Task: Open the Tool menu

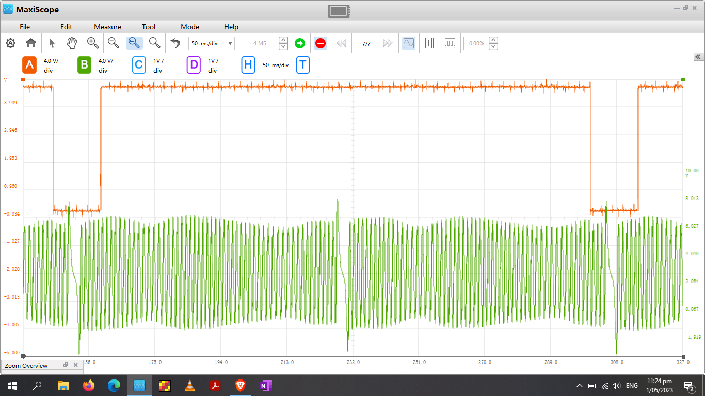Action: pos(149,27)
